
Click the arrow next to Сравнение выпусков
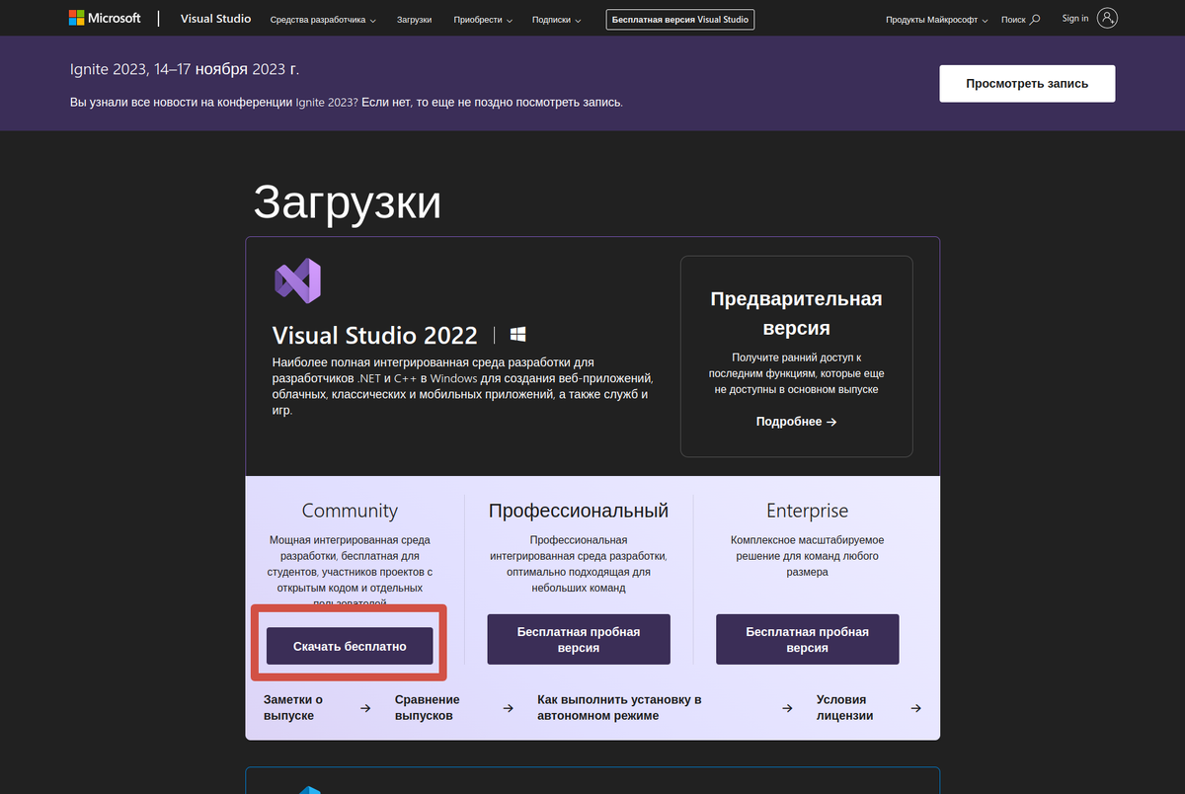coord(509,708)
